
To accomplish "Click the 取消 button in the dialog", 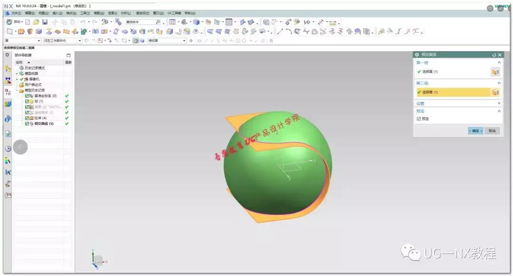I will tap(492, 130).
